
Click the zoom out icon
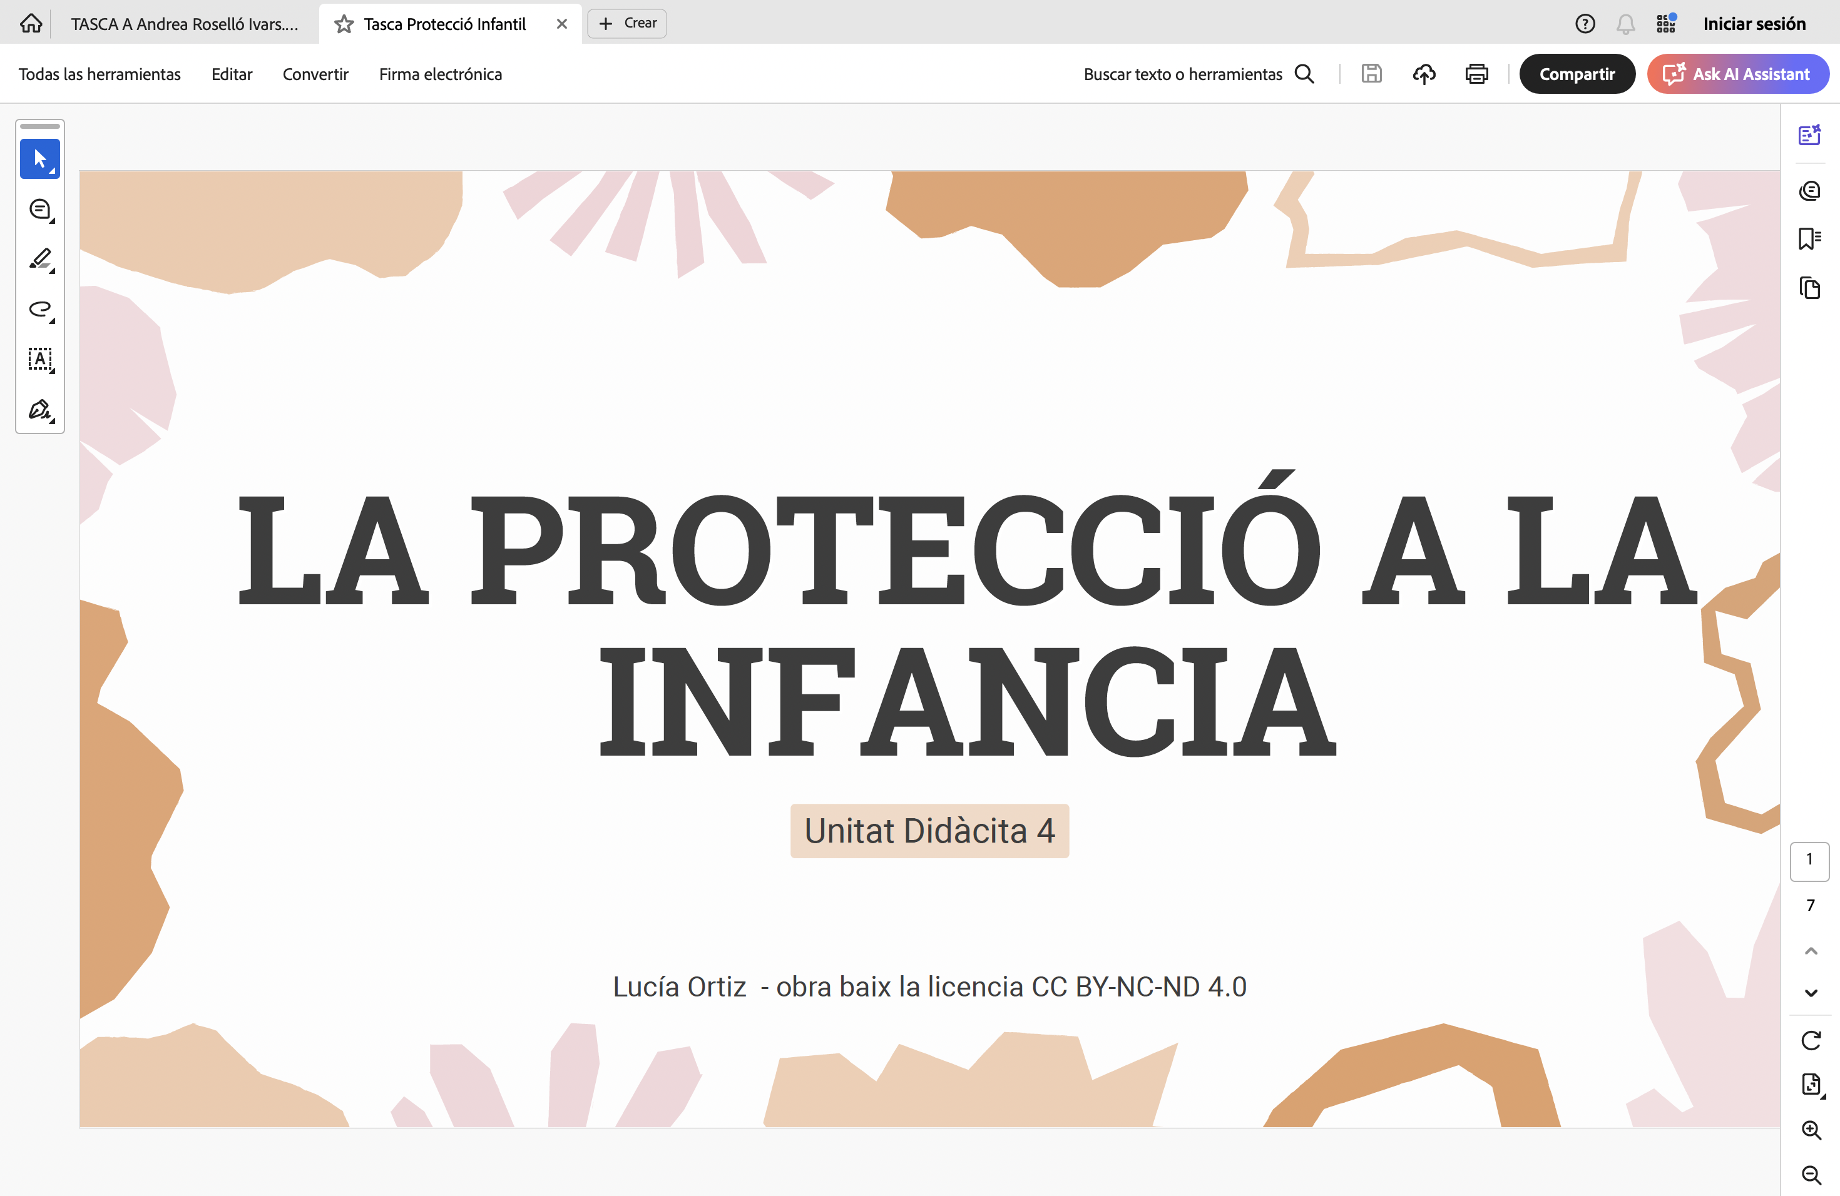pos(1811,1175)
